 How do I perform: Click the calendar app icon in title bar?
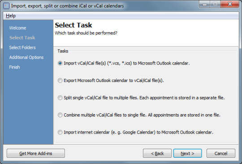tap(6, 6)
